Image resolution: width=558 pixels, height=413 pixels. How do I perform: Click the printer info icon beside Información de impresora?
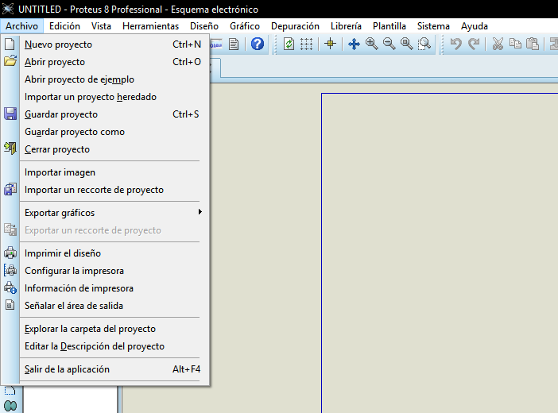pos(10,288)
